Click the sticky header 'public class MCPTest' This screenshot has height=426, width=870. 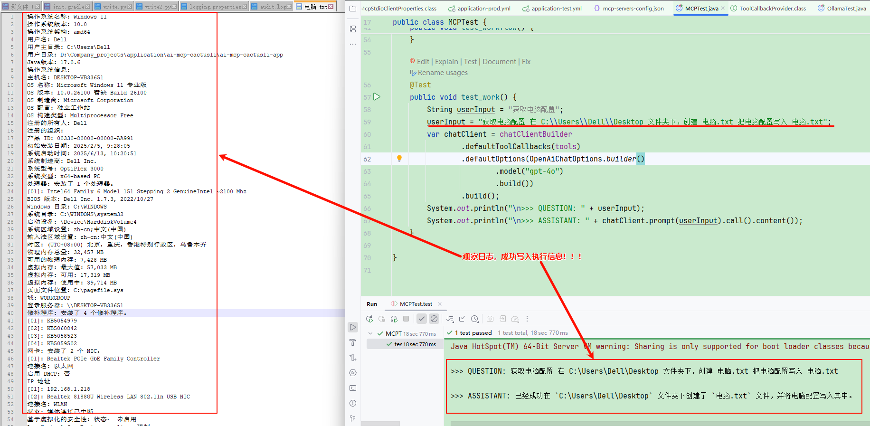(439, 22)
